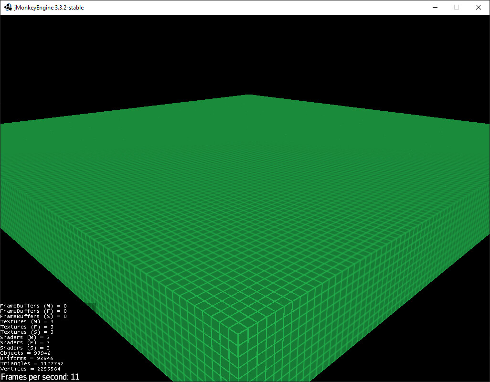Click the "FrameBuffers (M) = 0" stat line
490x382 pixels.
(x=33, y=306)
